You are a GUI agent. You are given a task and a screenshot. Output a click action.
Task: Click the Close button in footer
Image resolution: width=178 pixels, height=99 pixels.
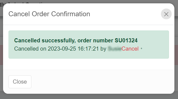(x=20, y=82)
